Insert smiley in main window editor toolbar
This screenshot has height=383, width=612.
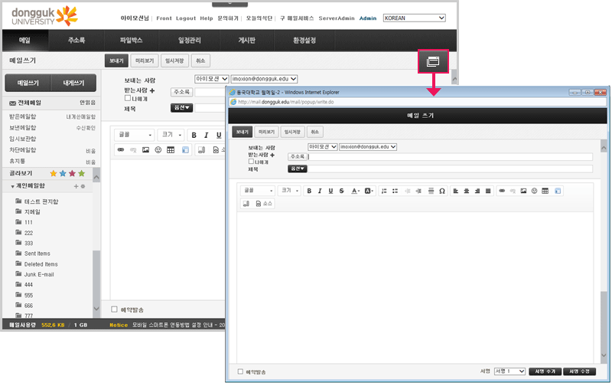(158, 149)
